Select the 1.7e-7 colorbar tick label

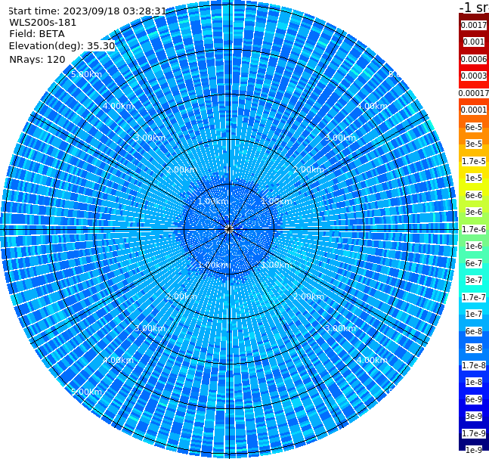(474, 297)
